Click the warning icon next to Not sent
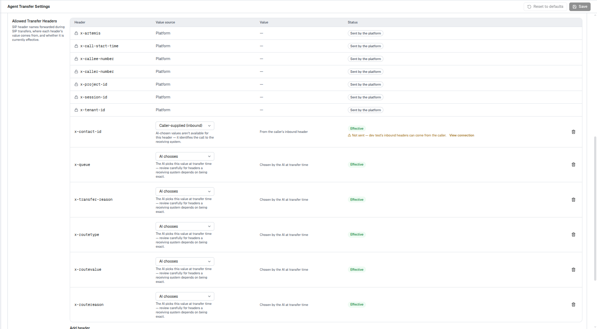 [349, 135]
